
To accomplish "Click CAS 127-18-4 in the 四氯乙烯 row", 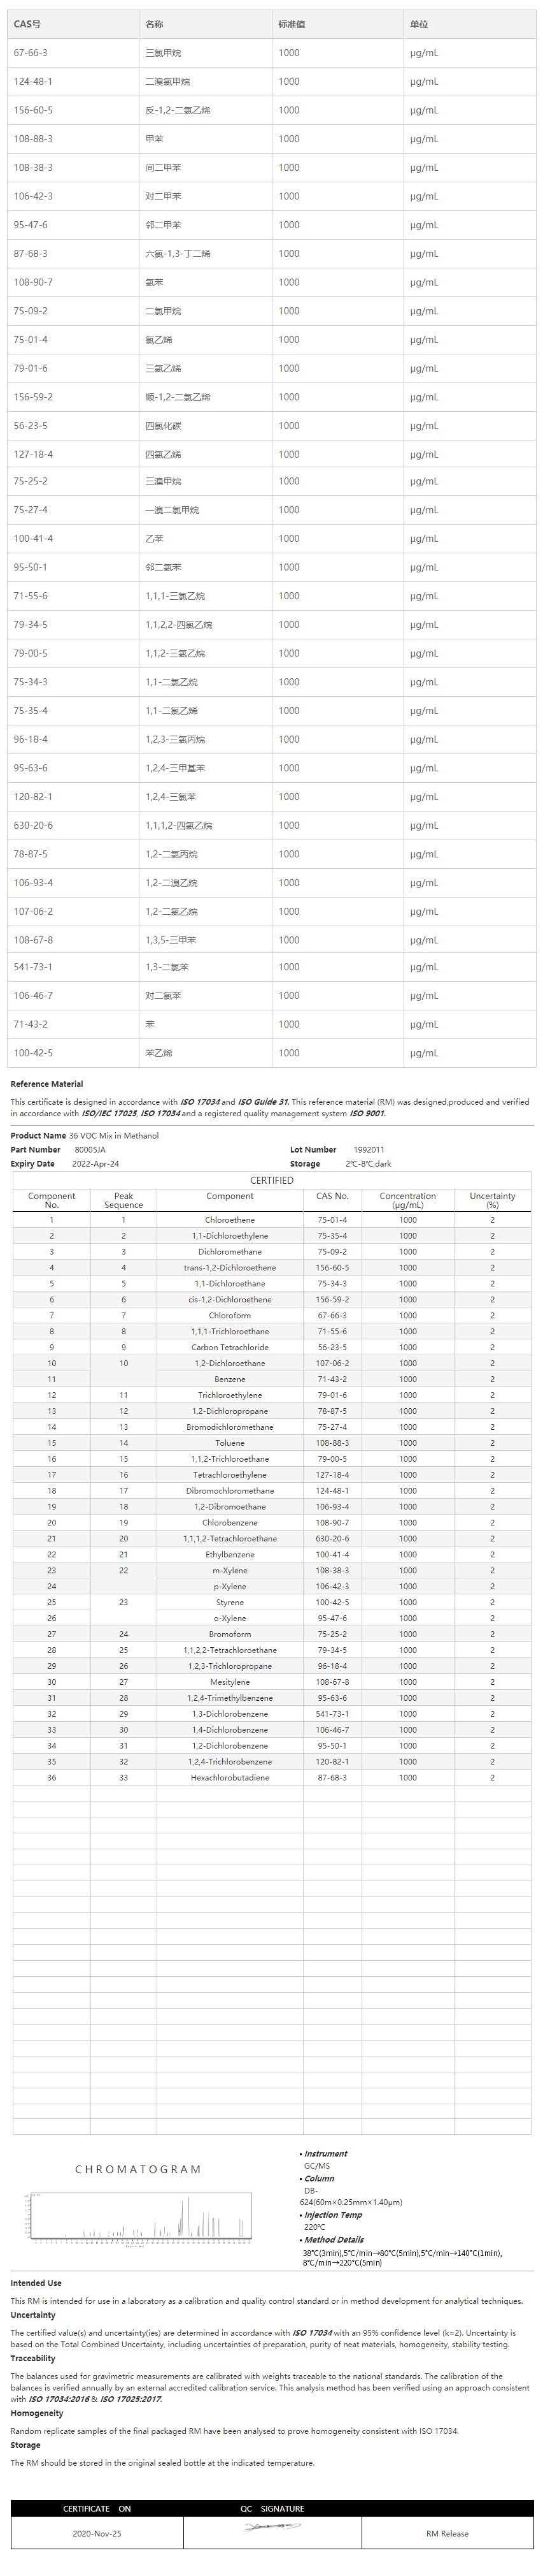I will point(33,454).
